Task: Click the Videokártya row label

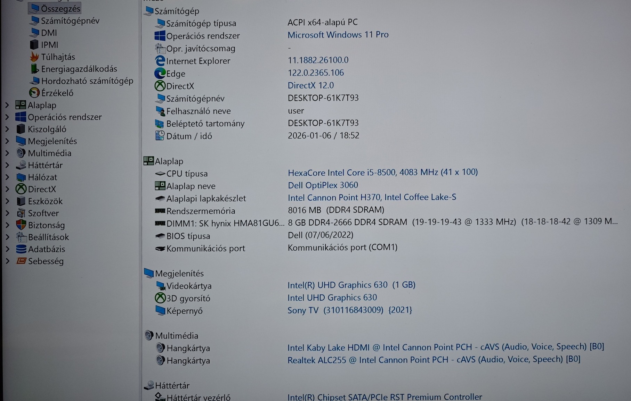Action: (189, 286)
